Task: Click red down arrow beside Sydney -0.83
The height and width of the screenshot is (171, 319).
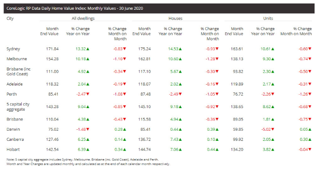Action: tap(124, 49)
